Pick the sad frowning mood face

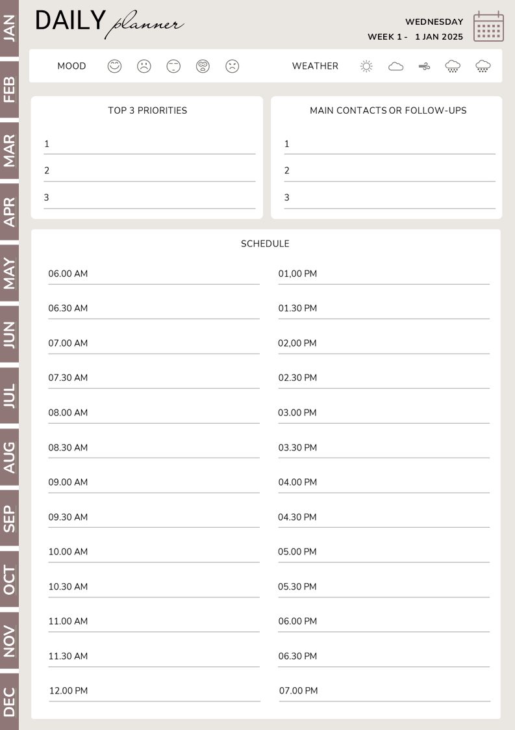click(x=144, y=66)
